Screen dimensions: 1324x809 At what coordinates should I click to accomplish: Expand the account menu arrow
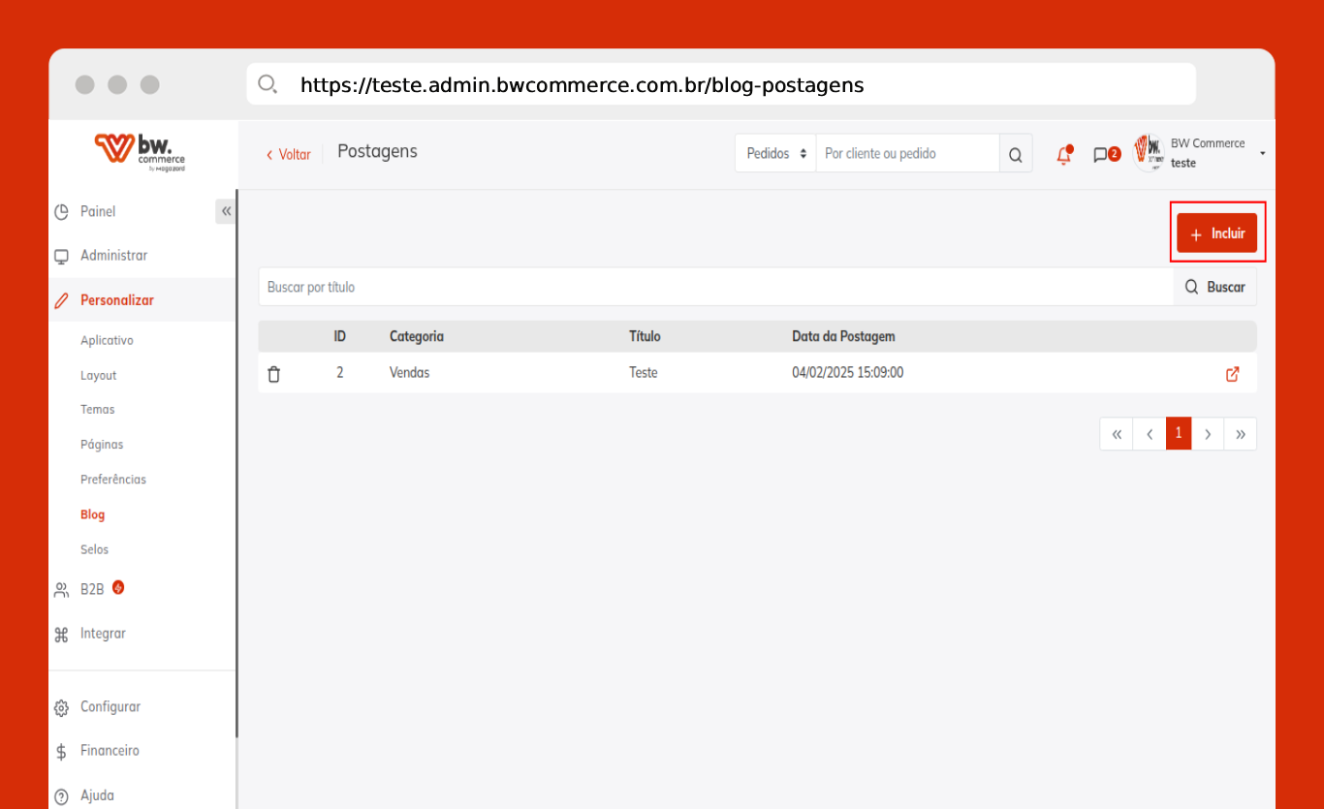pyautogui.click(x=1262, y=153)
